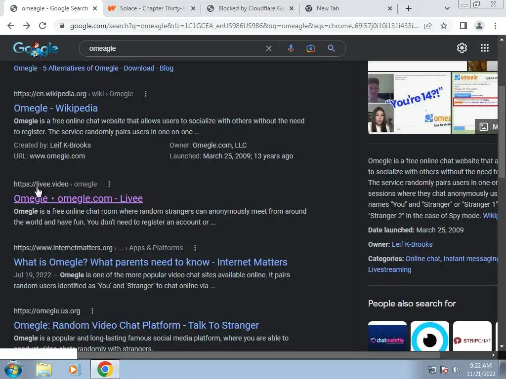Open the omegle screenshot image thumbnail
Screen dimensions: 506x379
click(475, 103)
